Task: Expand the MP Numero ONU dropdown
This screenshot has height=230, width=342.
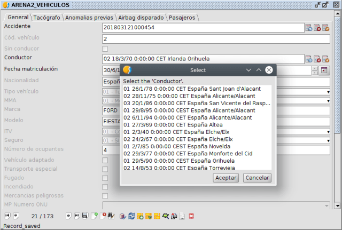Action: (x=327, y=205)
